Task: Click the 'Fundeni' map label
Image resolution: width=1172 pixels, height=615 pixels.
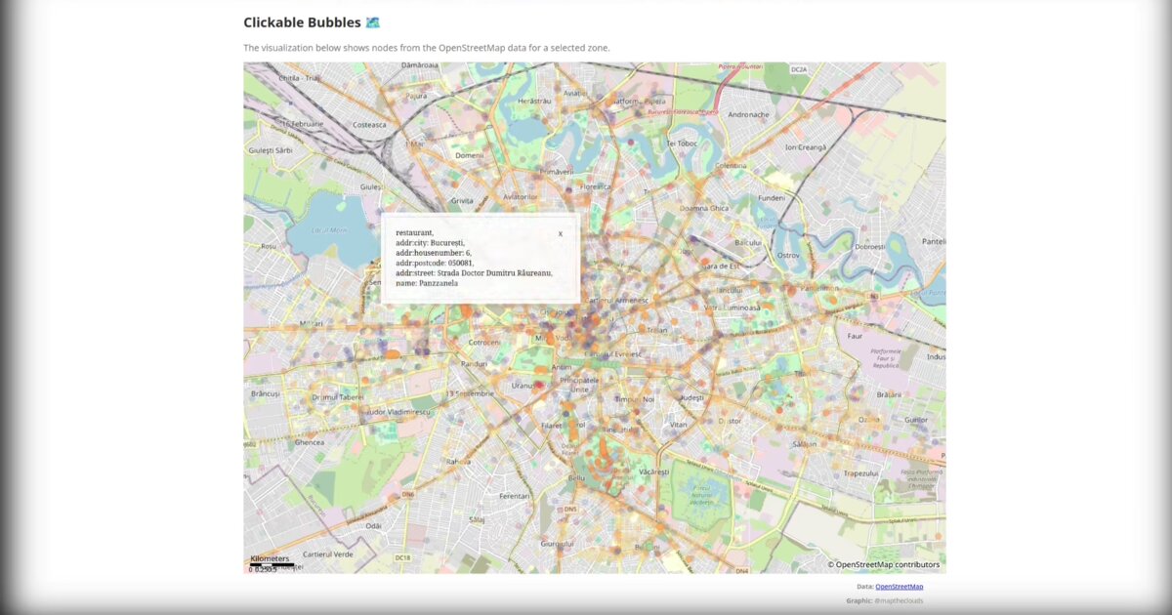Action: click(x=772, y=198)
